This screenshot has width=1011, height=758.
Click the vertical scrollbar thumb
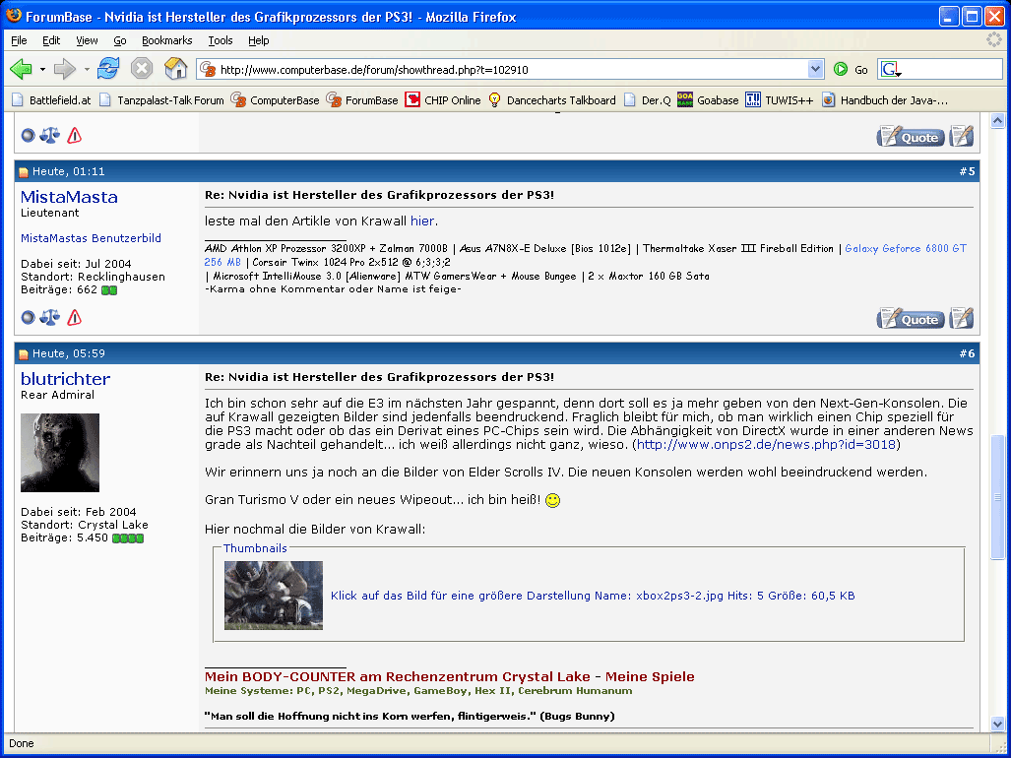coord(997,497)
